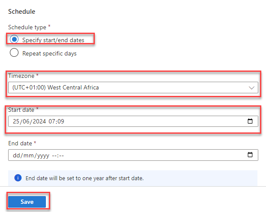The image size is (266, 212).
Task: Click the Start date year value 2024
Action: tap(37, 121)
